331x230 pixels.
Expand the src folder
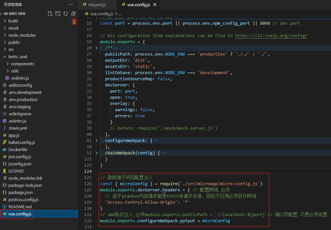pyautogui.click(x=11, y=49)
